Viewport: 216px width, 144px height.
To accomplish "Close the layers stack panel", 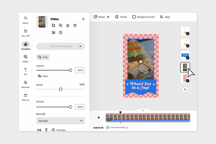I will pyautogui.click(x=185, y=90).
